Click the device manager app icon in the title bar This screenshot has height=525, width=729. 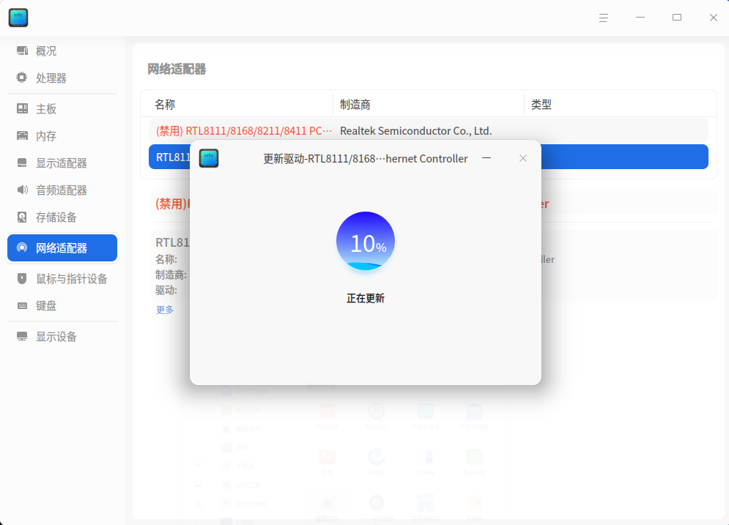(18, 18)
